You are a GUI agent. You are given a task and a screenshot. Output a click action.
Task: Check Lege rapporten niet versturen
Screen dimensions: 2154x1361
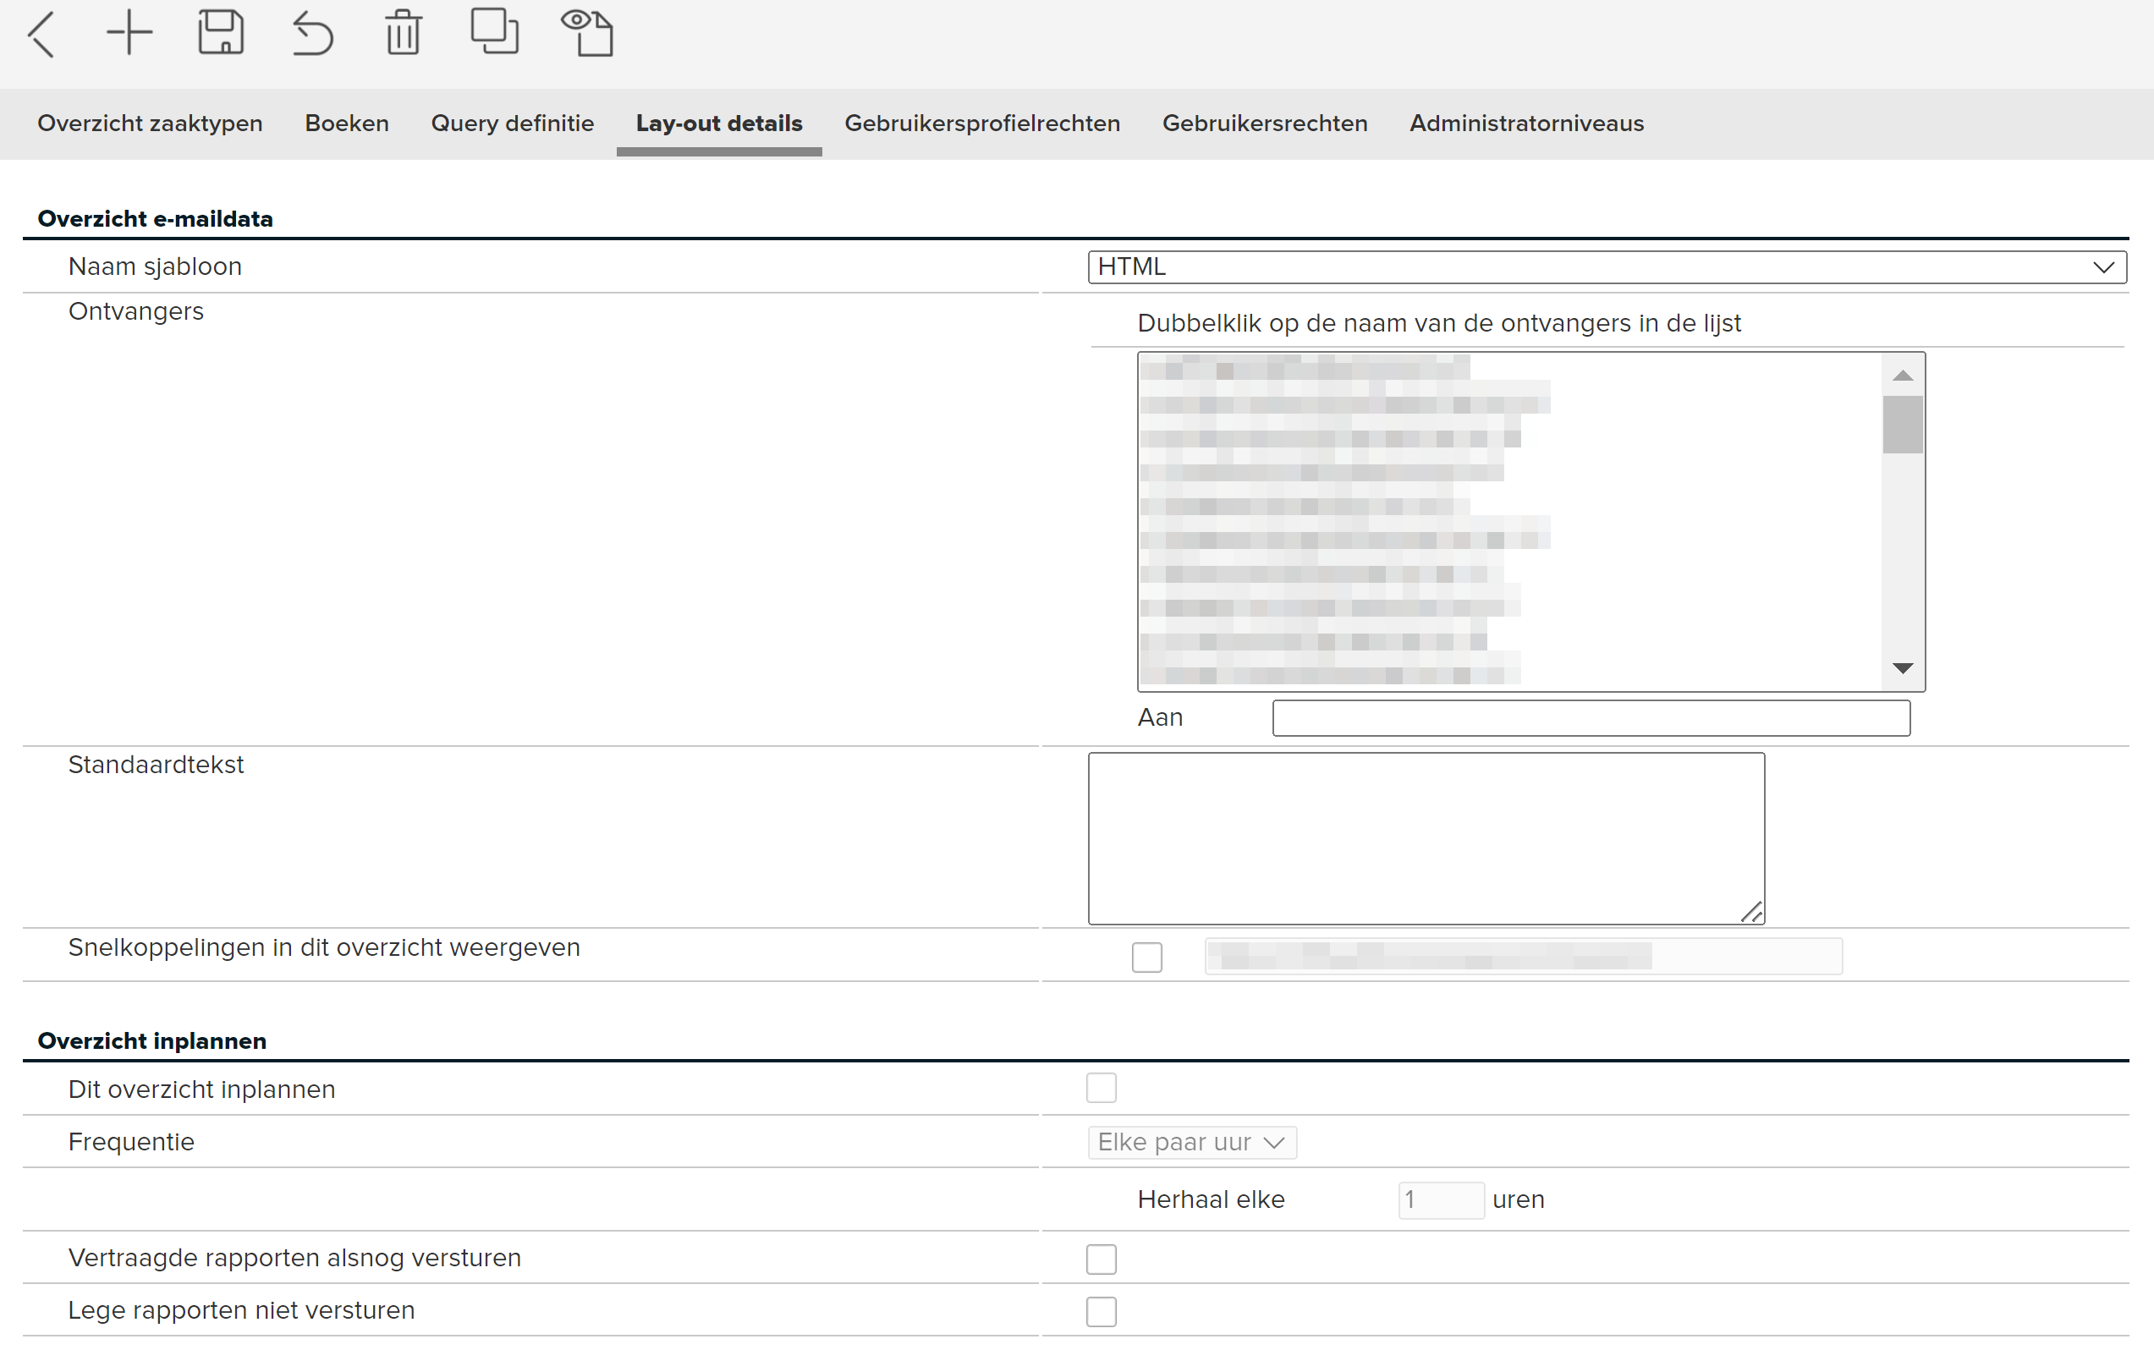(x=1102, y=1312)
